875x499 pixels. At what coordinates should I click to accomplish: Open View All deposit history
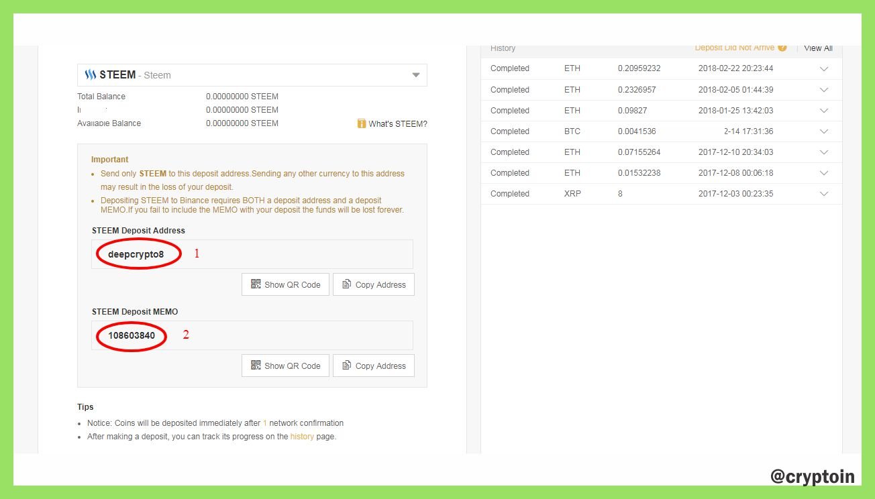818,48
